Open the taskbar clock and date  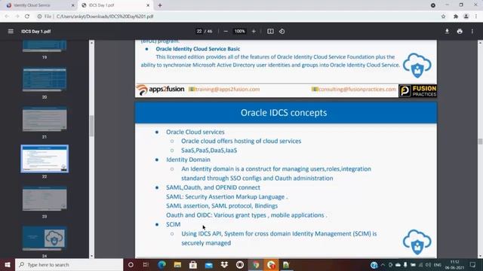[454, 265]
